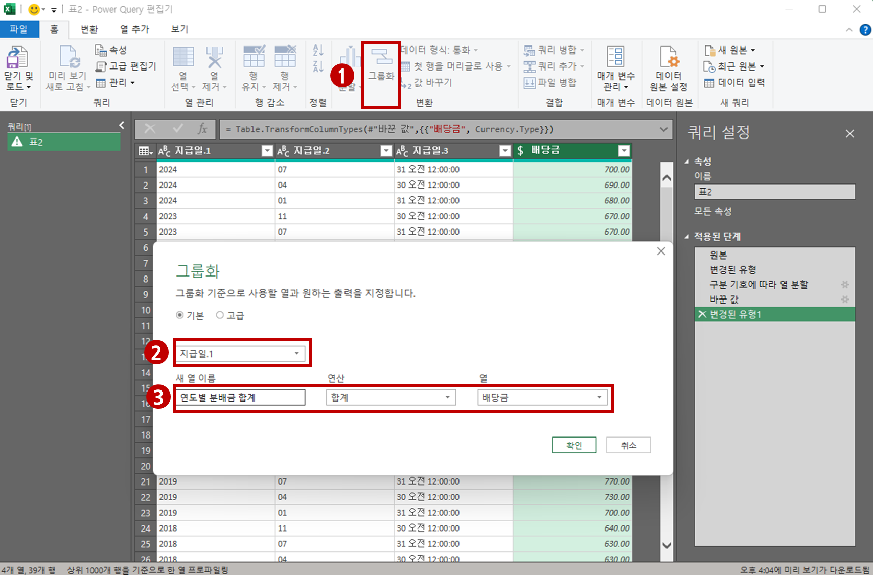Confirm grouping with the 확인 button

[573, 445]
